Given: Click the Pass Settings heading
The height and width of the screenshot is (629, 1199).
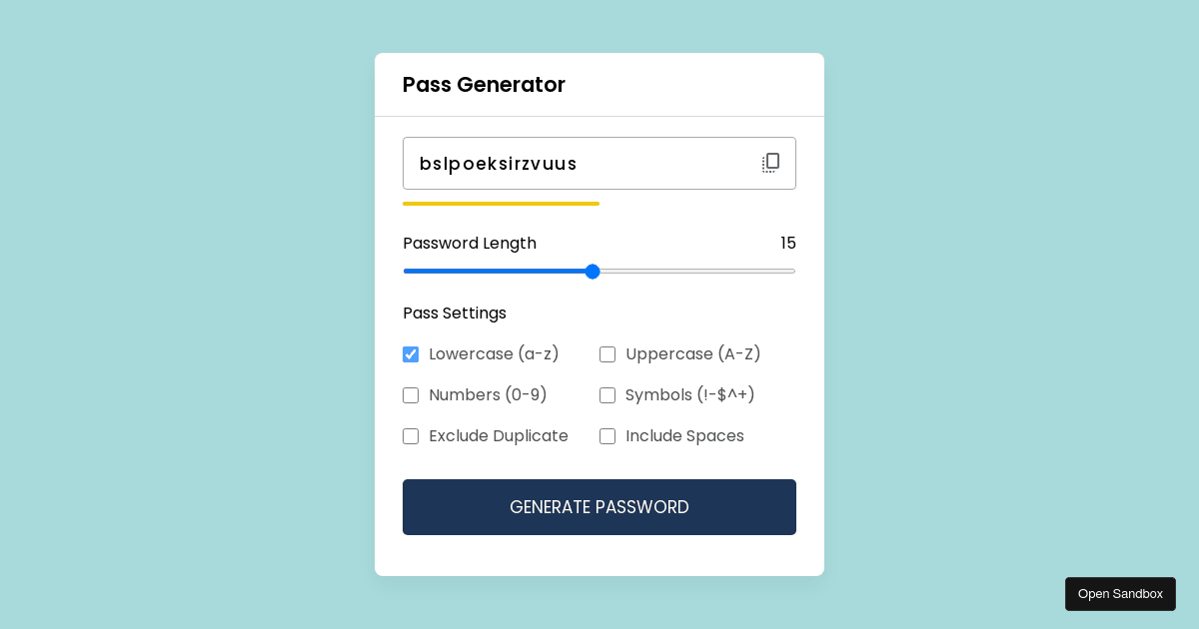Looking at the screenshot, I should point(455,313).
